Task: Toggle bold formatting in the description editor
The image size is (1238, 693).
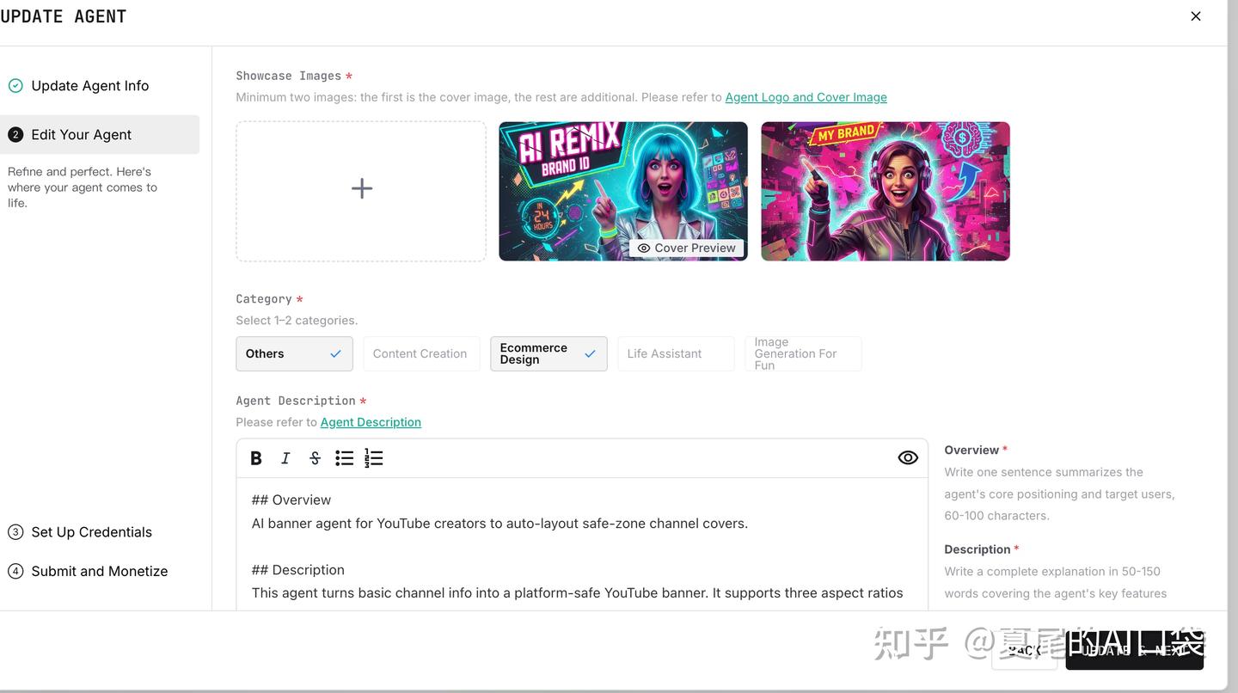Action: [x=255, y=457]
